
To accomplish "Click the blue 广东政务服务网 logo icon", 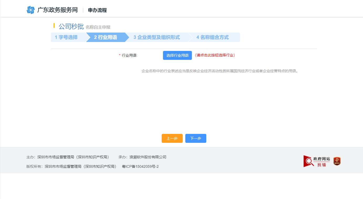I will tap(31, 10).
